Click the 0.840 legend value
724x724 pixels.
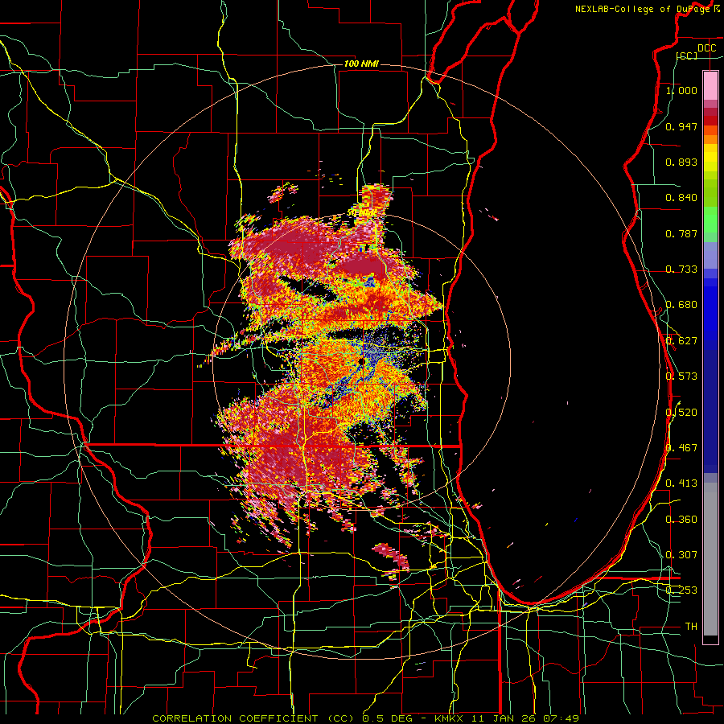pyautogui.click(x=681, y=198)
